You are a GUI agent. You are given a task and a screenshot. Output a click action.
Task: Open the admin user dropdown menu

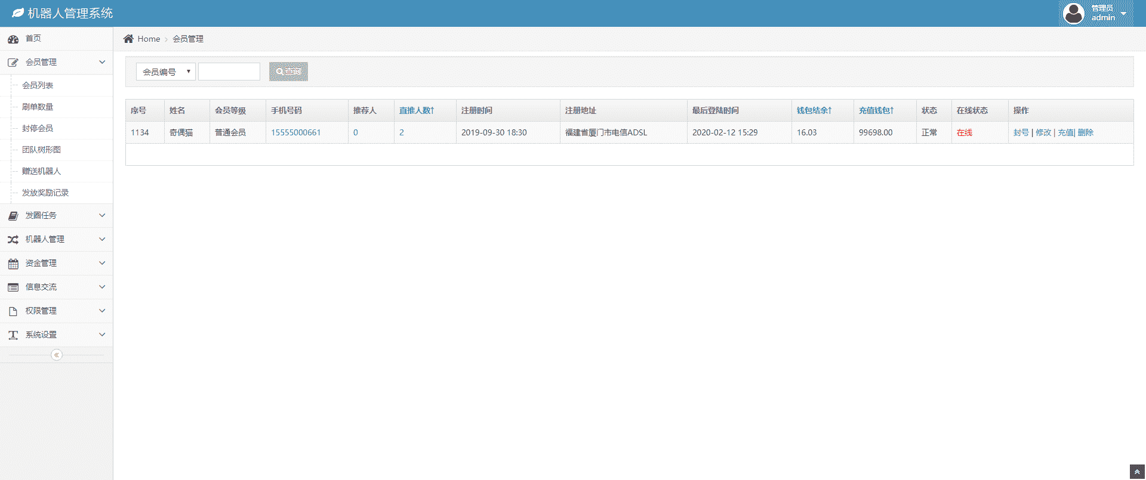point(1096,13)
